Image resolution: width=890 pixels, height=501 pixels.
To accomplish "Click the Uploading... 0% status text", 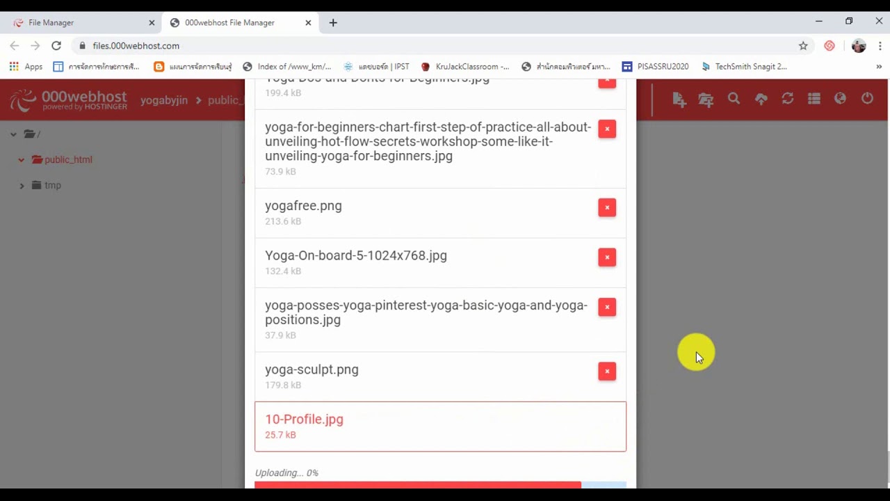I will coord(286,473).
